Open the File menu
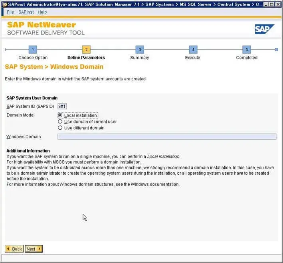 10,12
